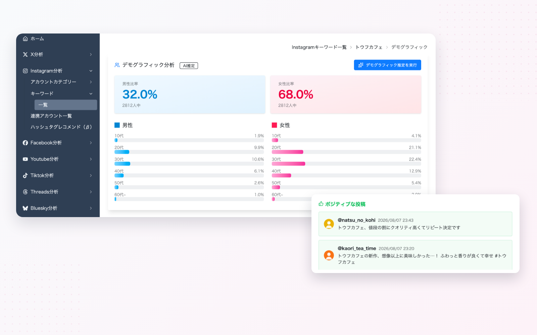Click the @kaori_tea_time avatar
This screenshot has width=537, height=335.
click(329, 255)
